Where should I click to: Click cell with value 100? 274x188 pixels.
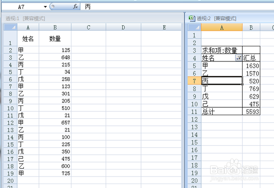[x=55, y=137]
